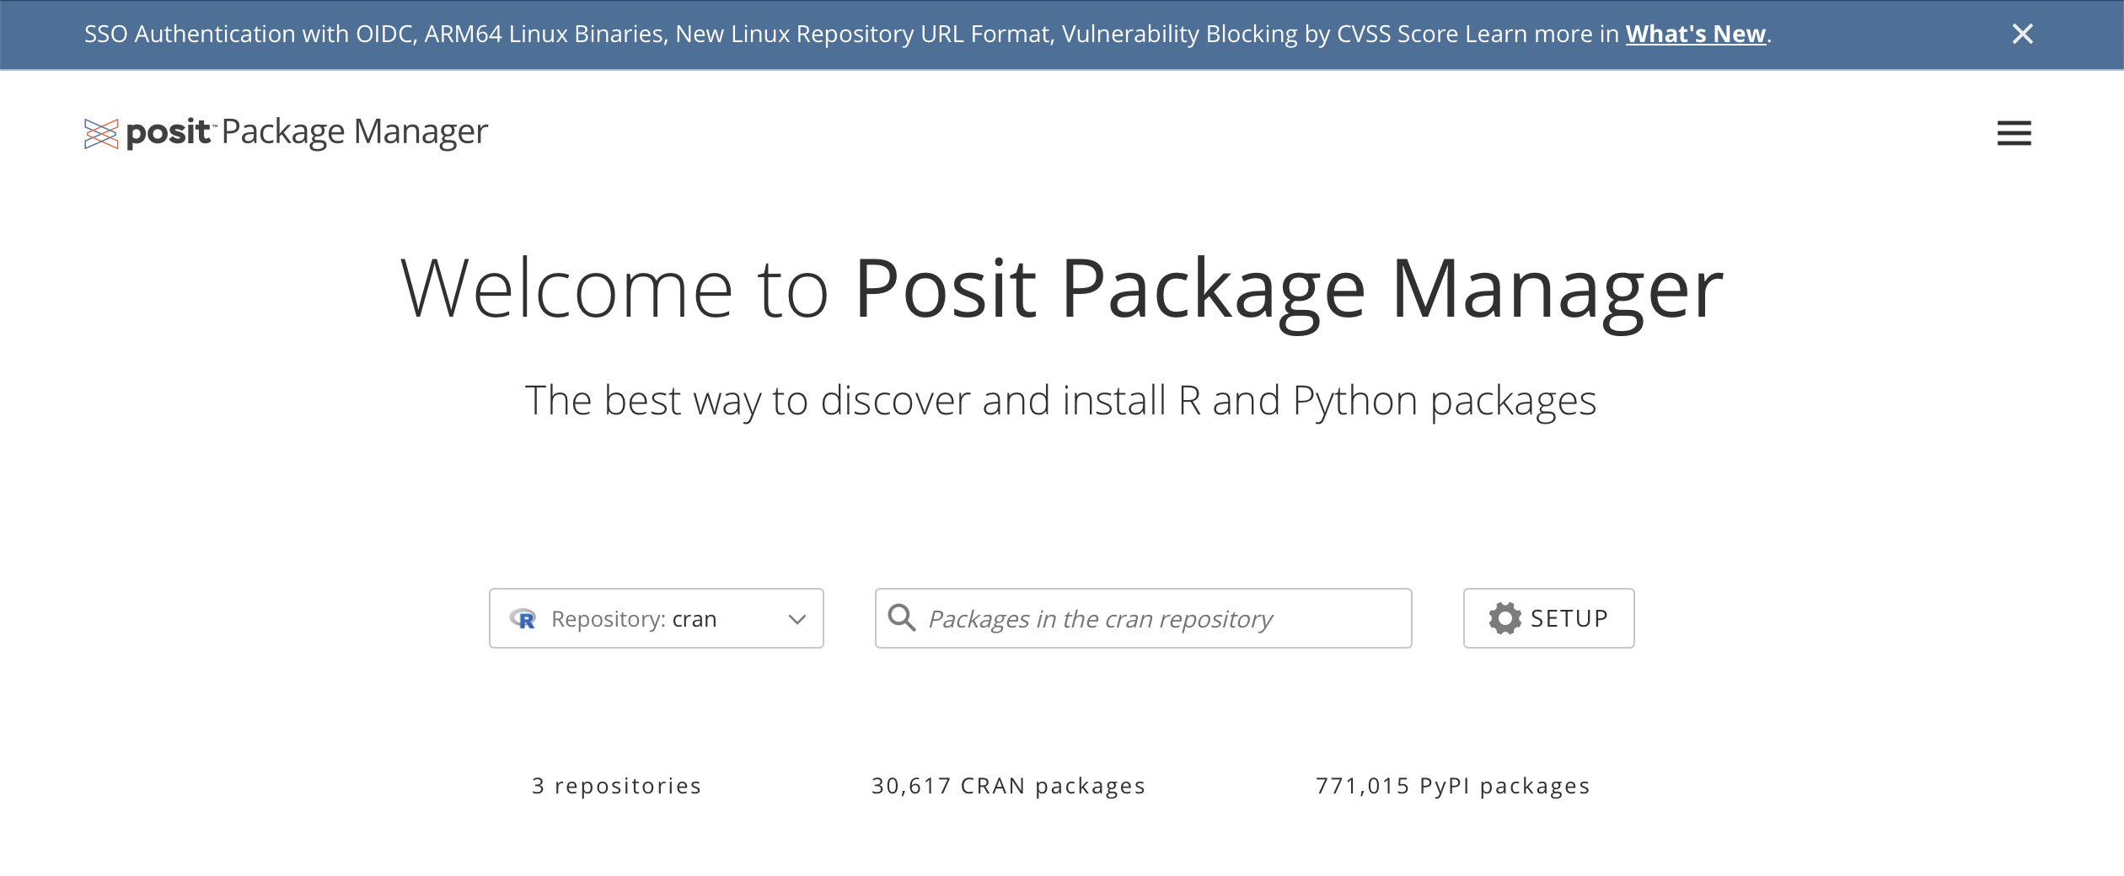
Task: Click the 771,015 PyPI packages stat
Action: pos(1451,785)
